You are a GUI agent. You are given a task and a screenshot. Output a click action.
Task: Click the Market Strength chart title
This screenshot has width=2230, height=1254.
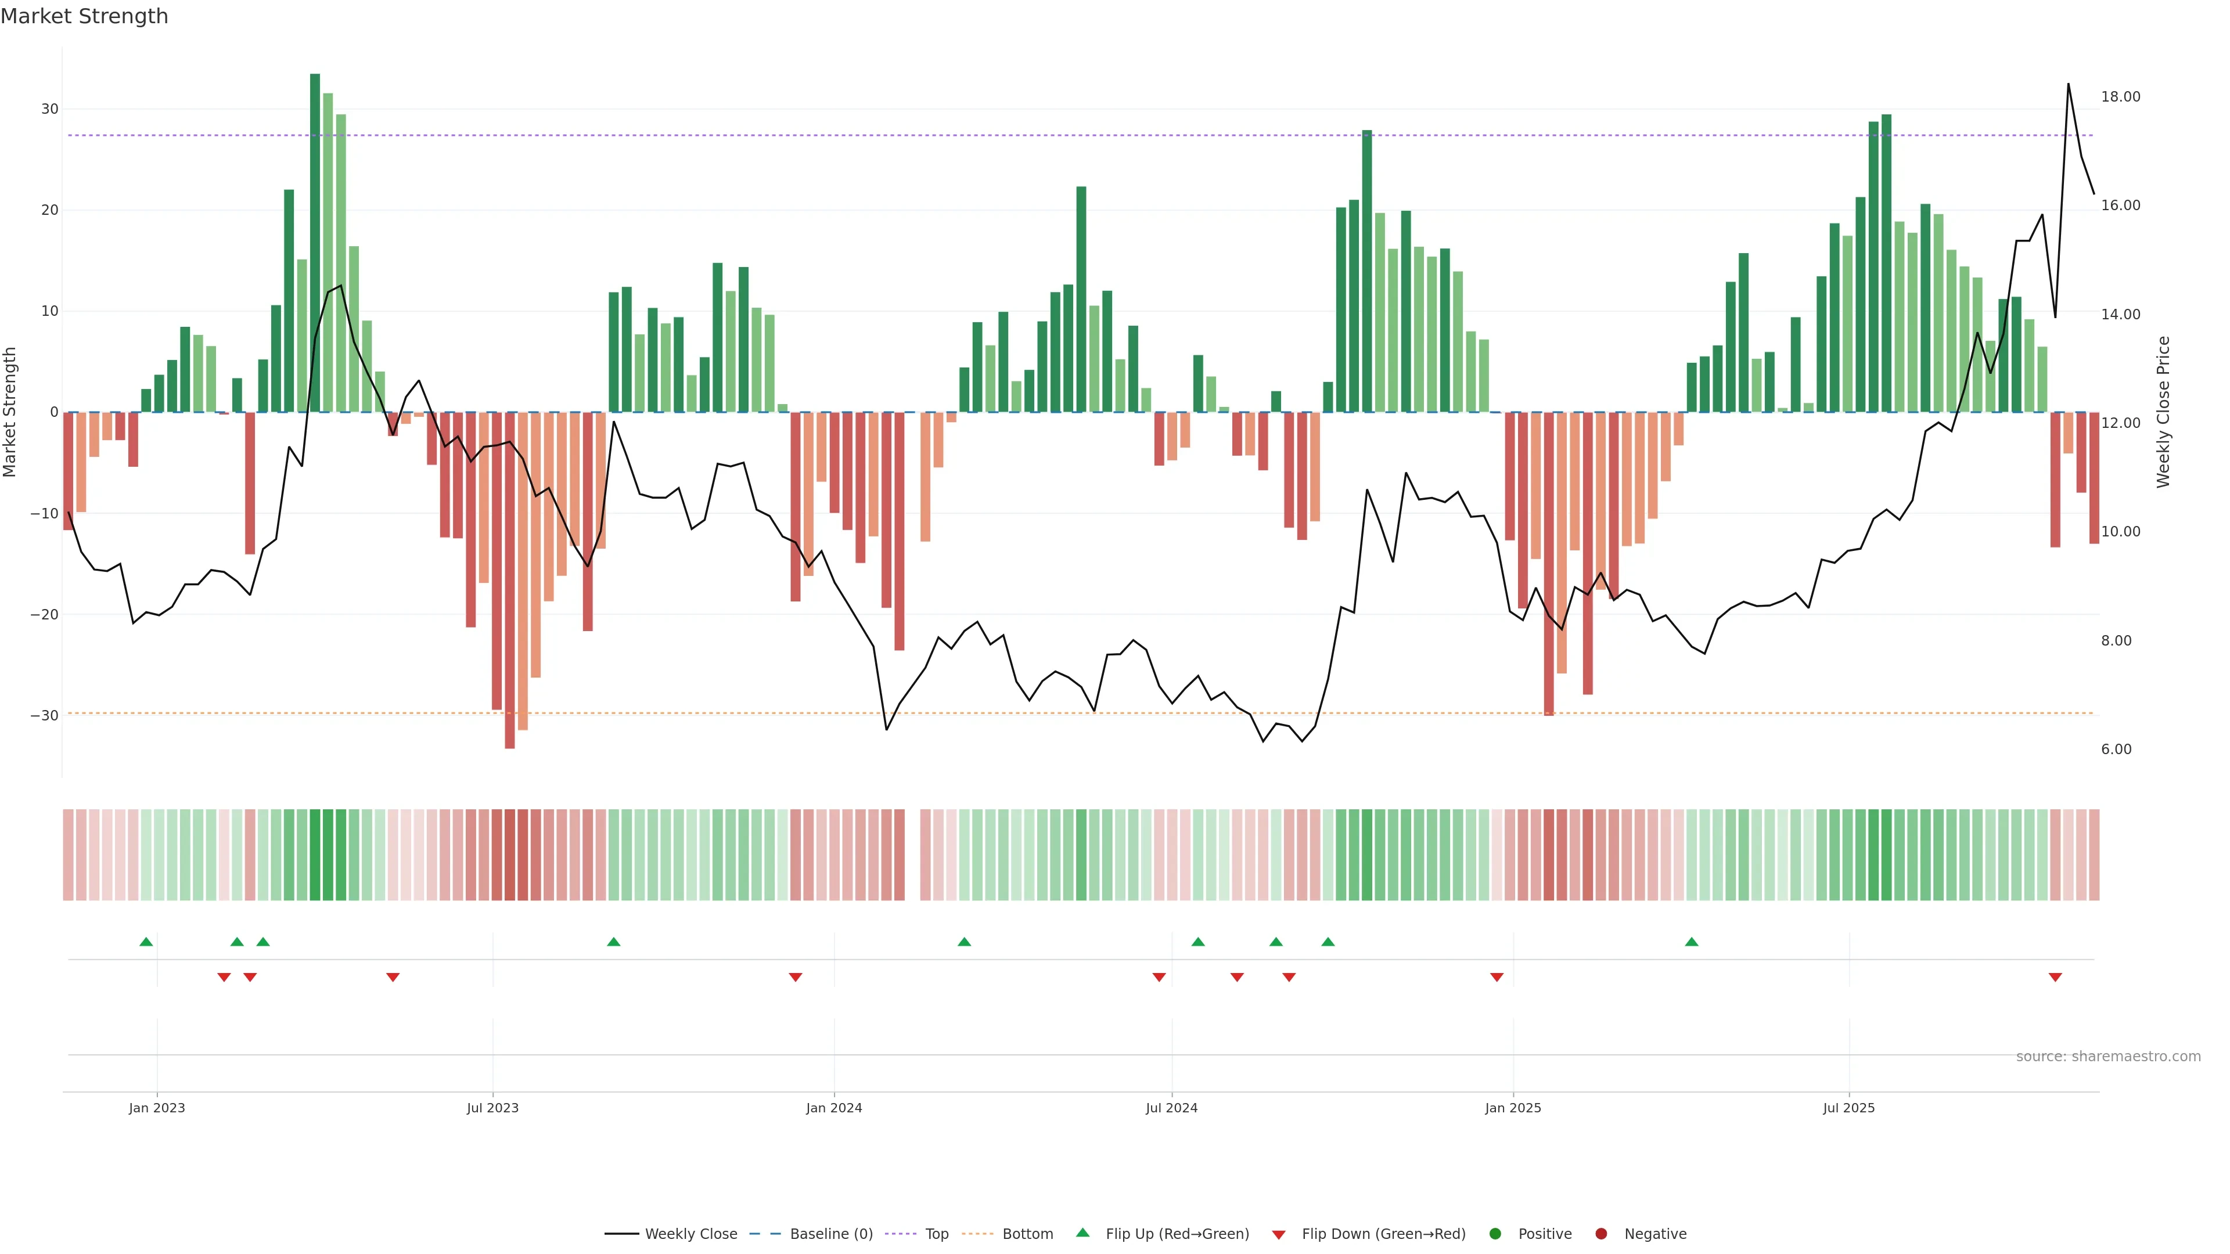(x=84, y=16)
